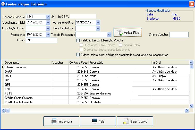Click the printer icon on Impressora button

(x=54, y=121)
